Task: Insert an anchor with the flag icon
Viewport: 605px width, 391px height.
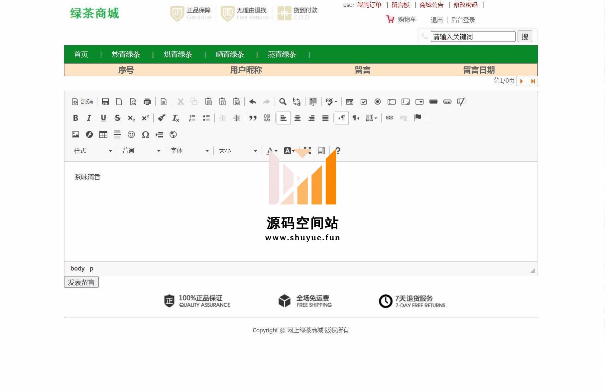Action: 418,118
